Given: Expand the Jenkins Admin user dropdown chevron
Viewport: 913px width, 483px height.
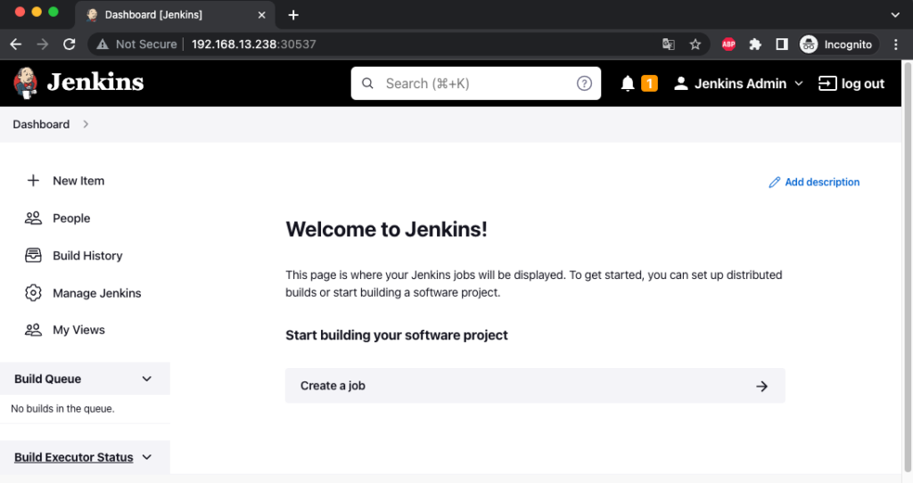Looking at the screenshot, I should click(x=799, y=83).
